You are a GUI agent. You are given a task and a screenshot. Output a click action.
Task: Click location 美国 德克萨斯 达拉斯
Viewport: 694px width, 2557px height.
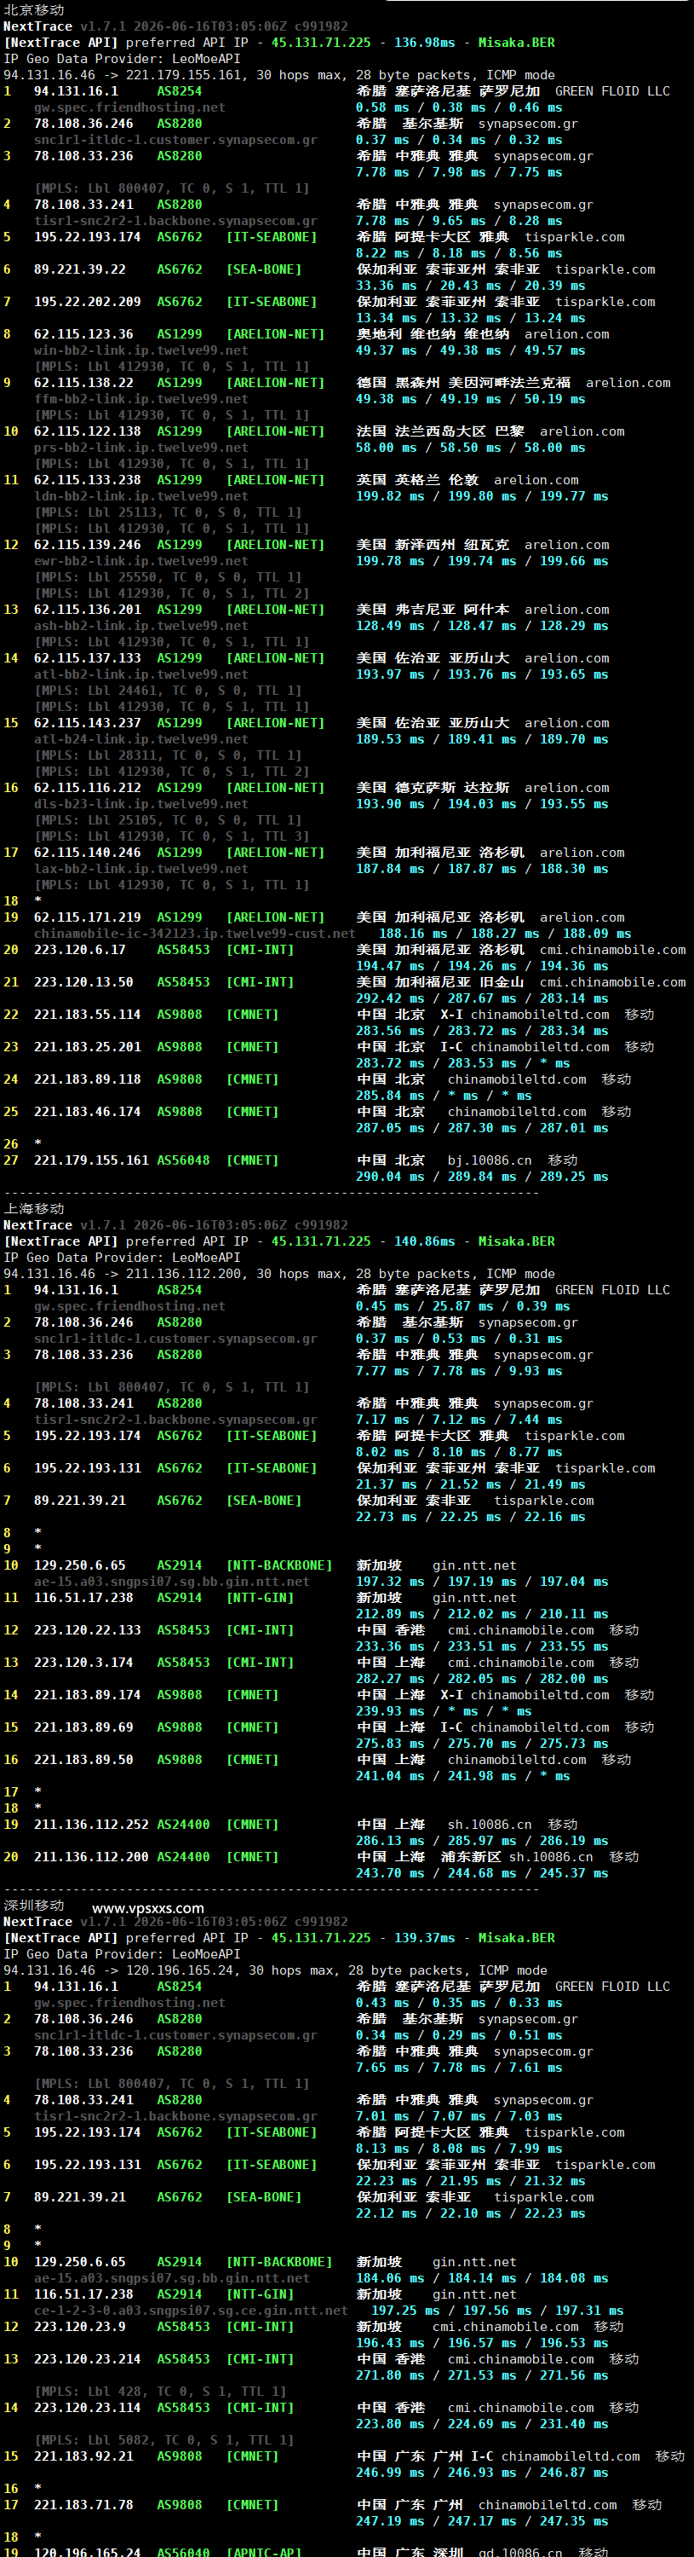433,788
